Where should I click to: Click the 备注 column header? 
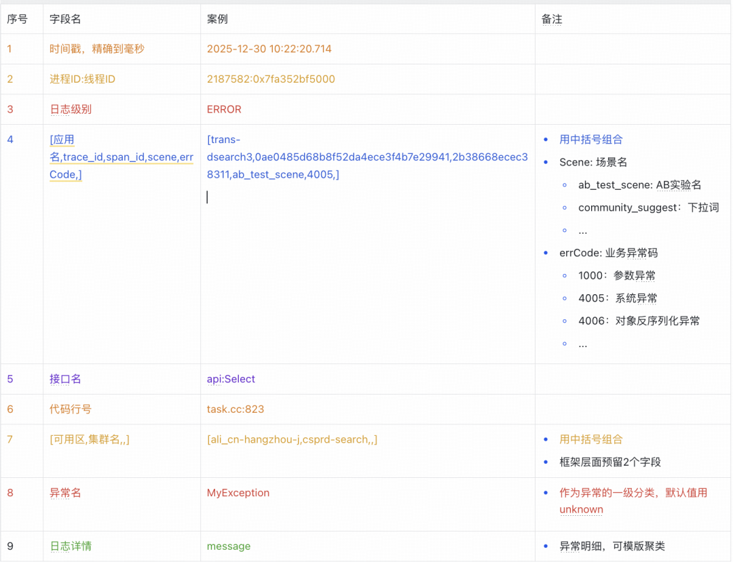tap(552, 19)
